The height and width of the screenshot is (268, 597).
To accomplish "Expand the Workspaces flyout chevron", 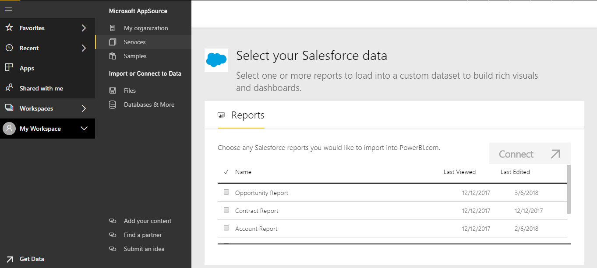I will pyautogui.click(x=84, y=108).
